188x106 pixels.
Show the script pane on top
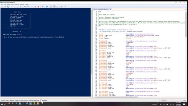pyautogui.click(x=51, y=6)
